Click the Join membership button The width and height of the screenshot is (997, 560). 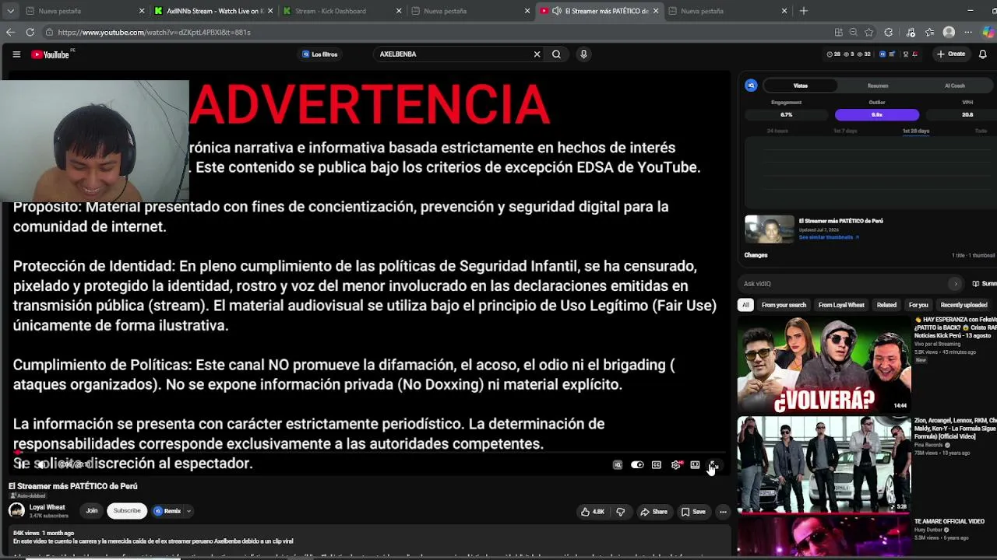coord(92,511)
